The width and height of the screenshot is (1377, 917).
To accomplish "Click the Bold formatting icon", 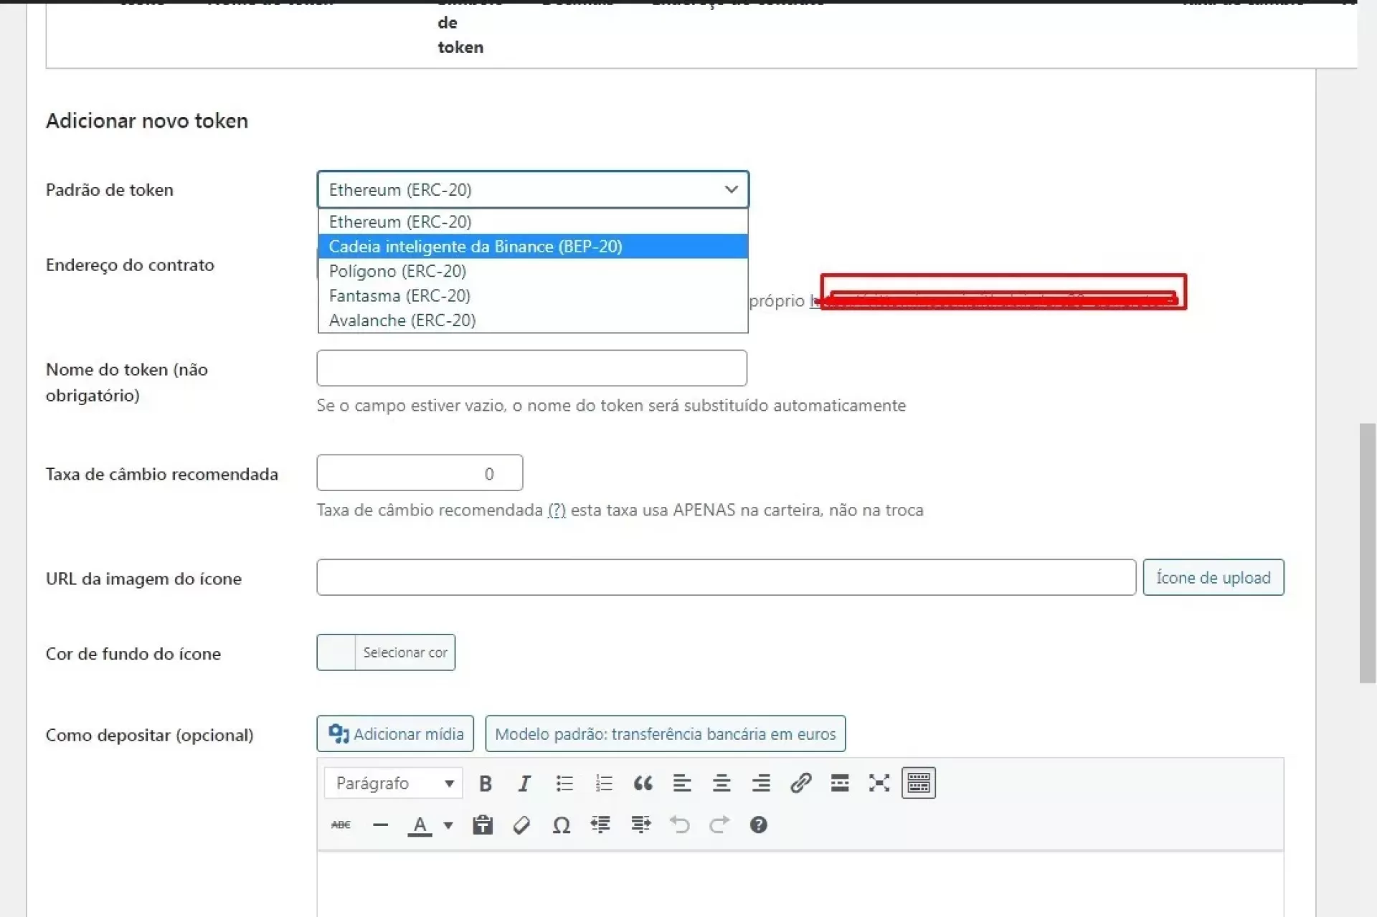I will (486, 783).
